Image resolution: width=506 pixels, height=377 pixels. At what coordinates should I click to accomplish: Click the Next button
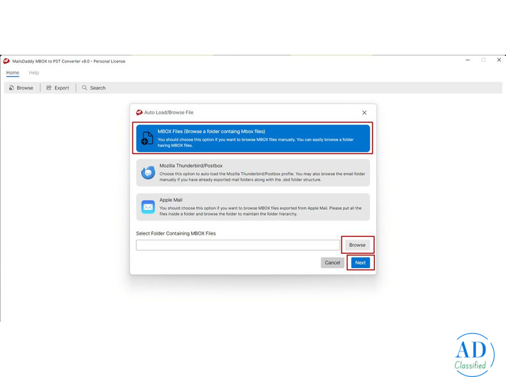(361, 262)
